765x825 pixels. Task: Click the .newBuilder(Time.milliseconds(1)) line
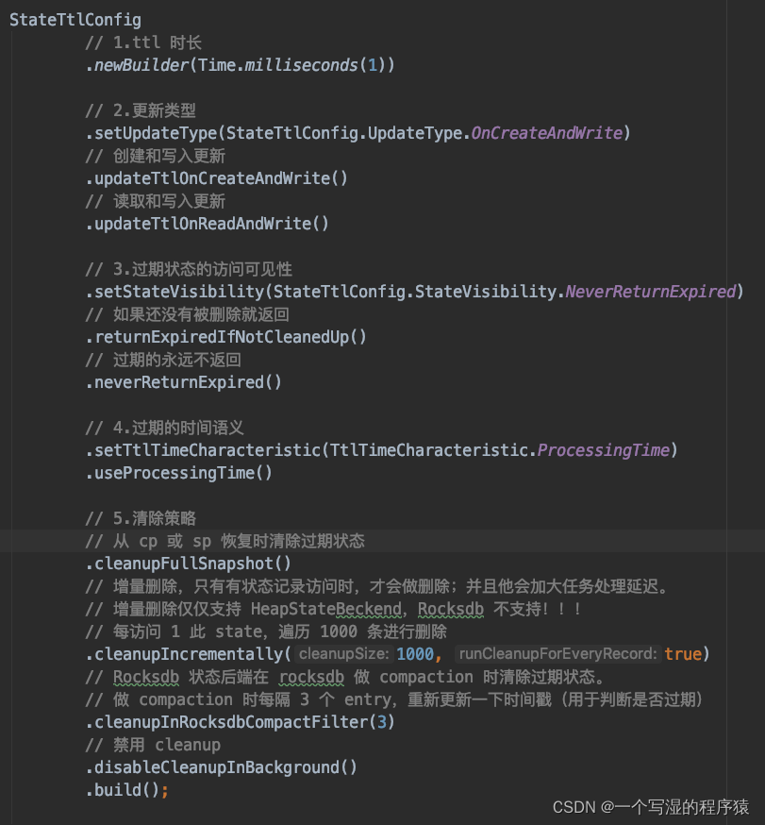click(x=241, y=65)
